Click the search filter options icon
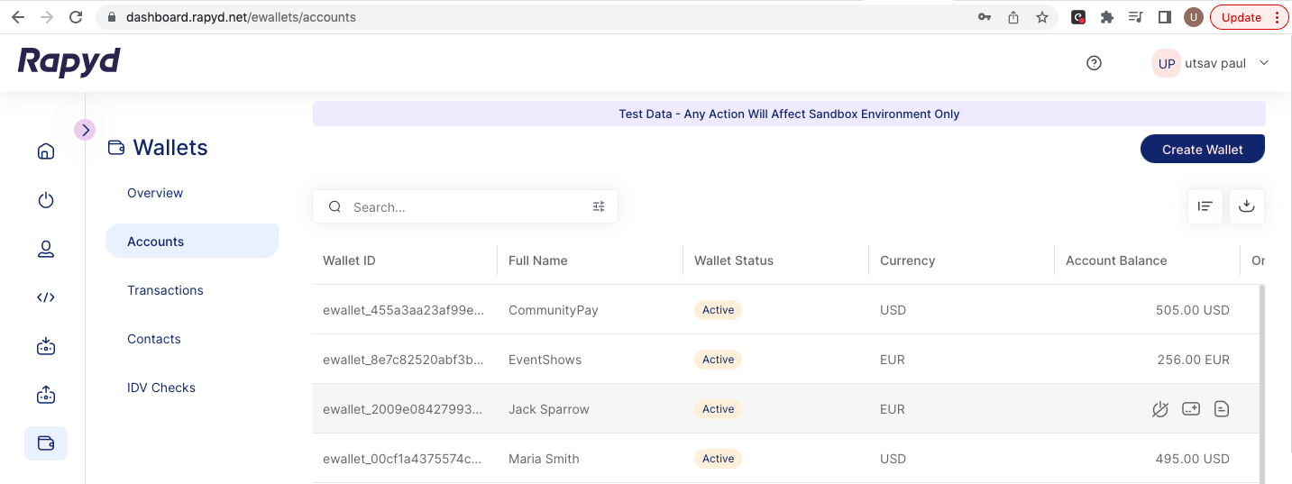The width and height of the screenshot is (1292, 484). tap(599, 207)
